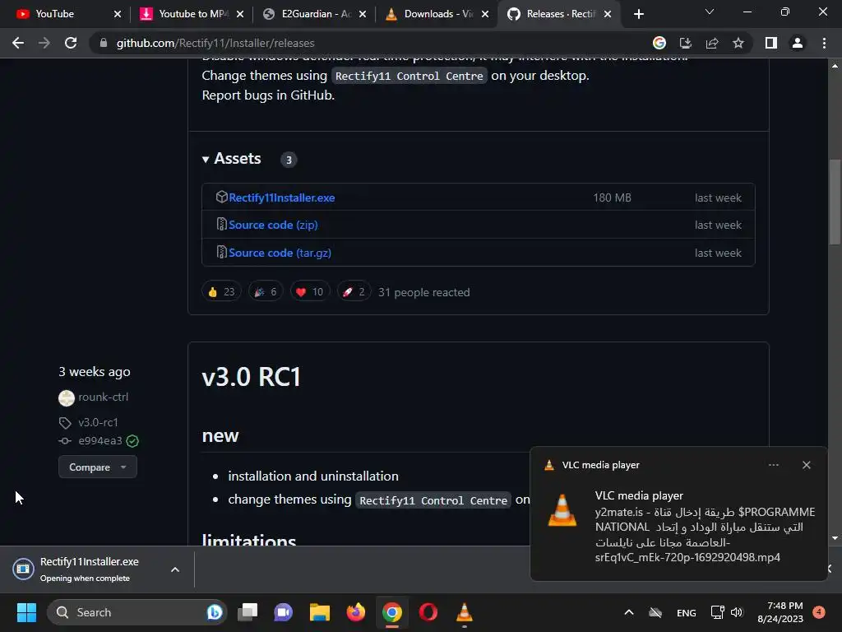The image size is (842, 632).
Task: Open the v3.0-rc1 tag link
Action: click(98, 422)
